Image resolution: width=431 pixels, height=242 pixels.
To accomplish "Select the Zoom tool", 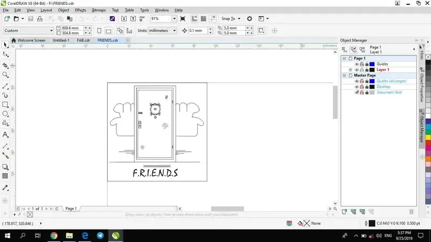I will point(5,75).
